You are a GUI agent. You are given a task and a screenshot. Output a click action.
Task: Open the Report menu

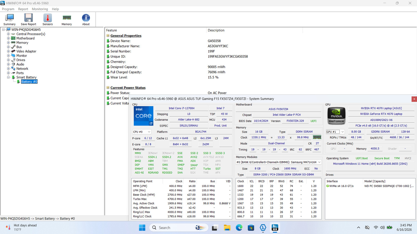click(x=23, y=9)
